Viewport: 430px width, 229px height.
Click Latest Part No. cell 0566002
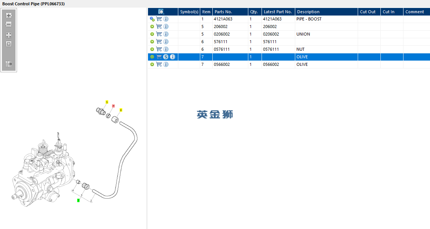[278, 64]
